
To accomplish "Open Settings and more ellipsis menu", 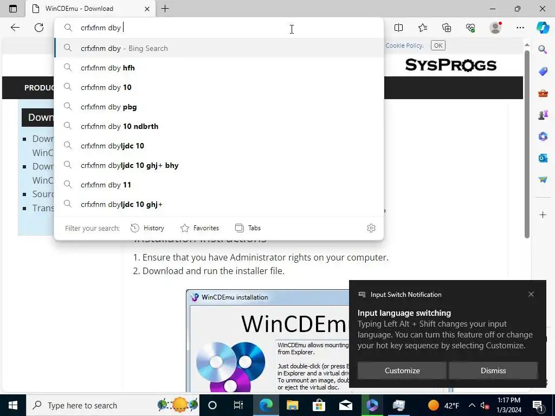I will [x=520, y=28].
